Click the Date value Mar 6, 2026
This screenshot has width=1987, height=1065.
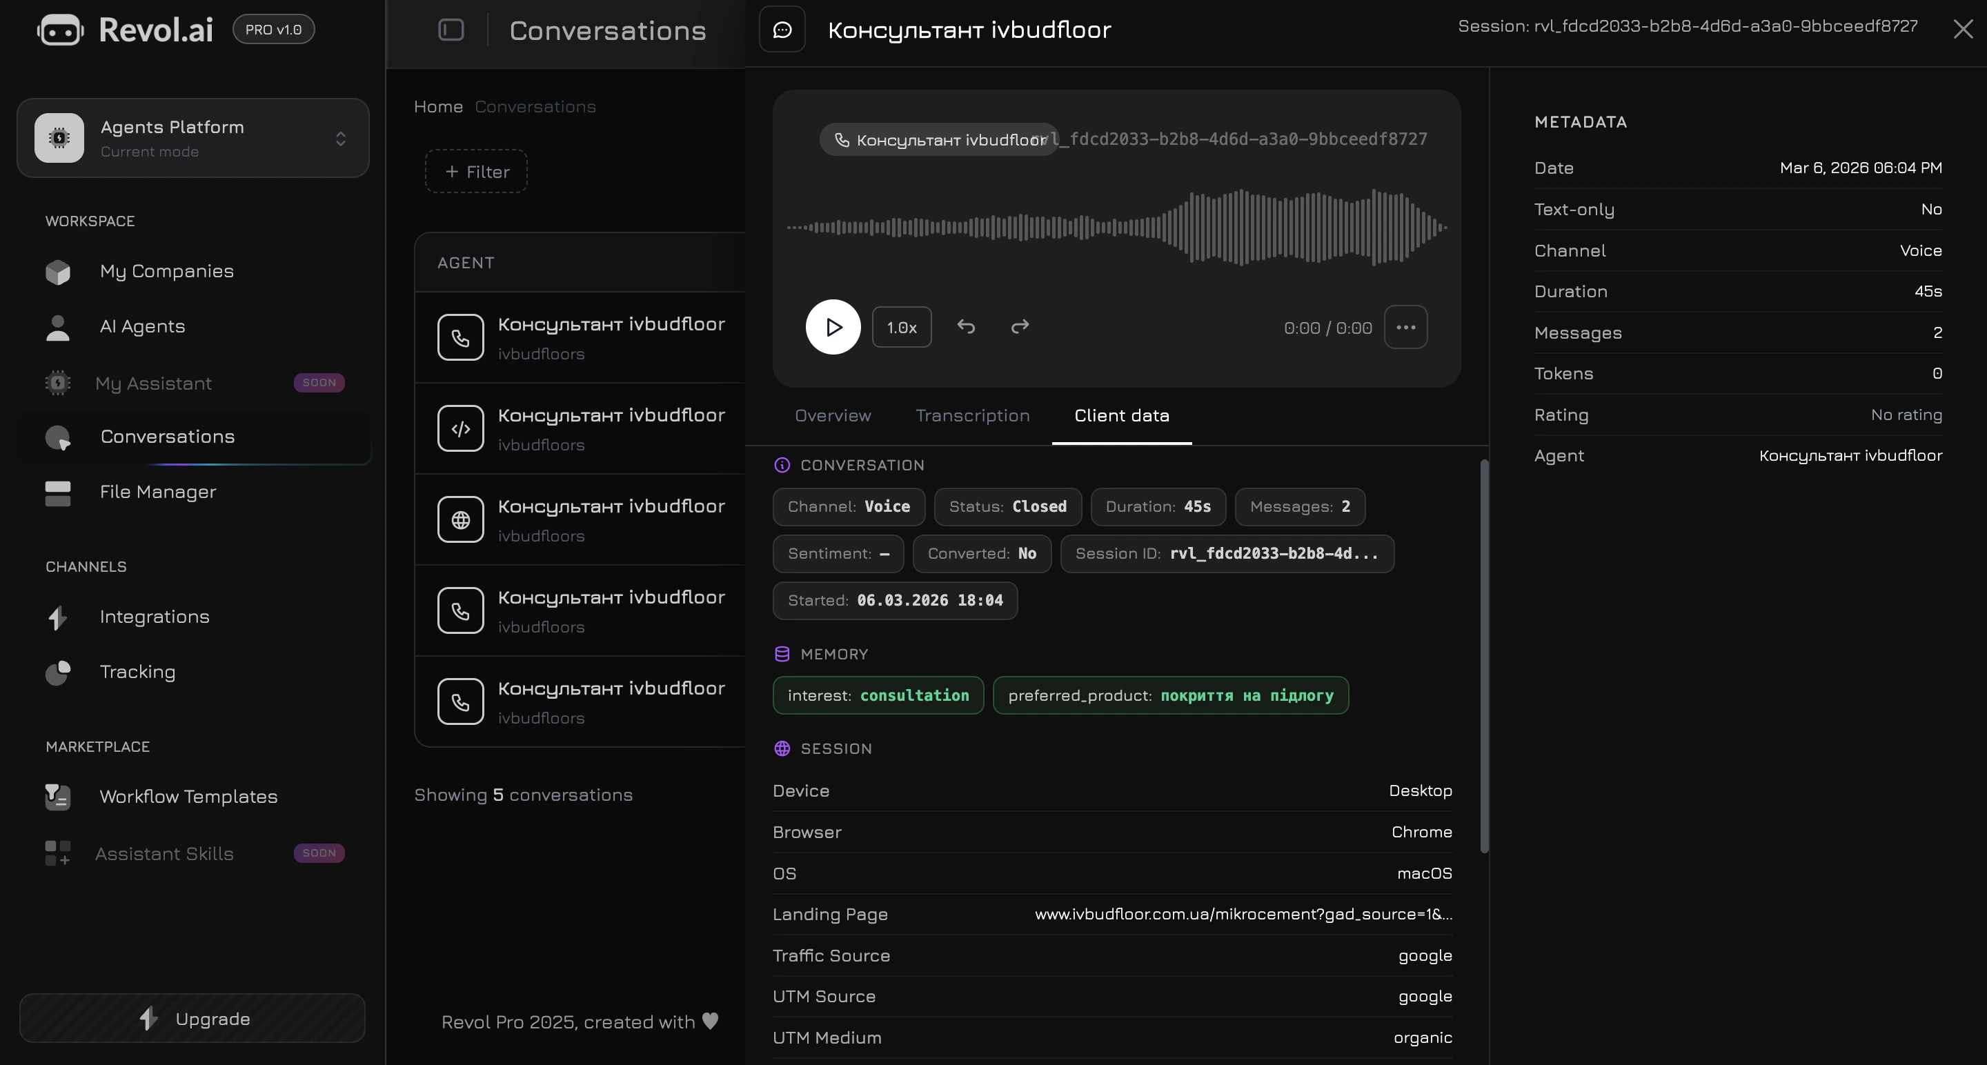(x=1861, y=168)
